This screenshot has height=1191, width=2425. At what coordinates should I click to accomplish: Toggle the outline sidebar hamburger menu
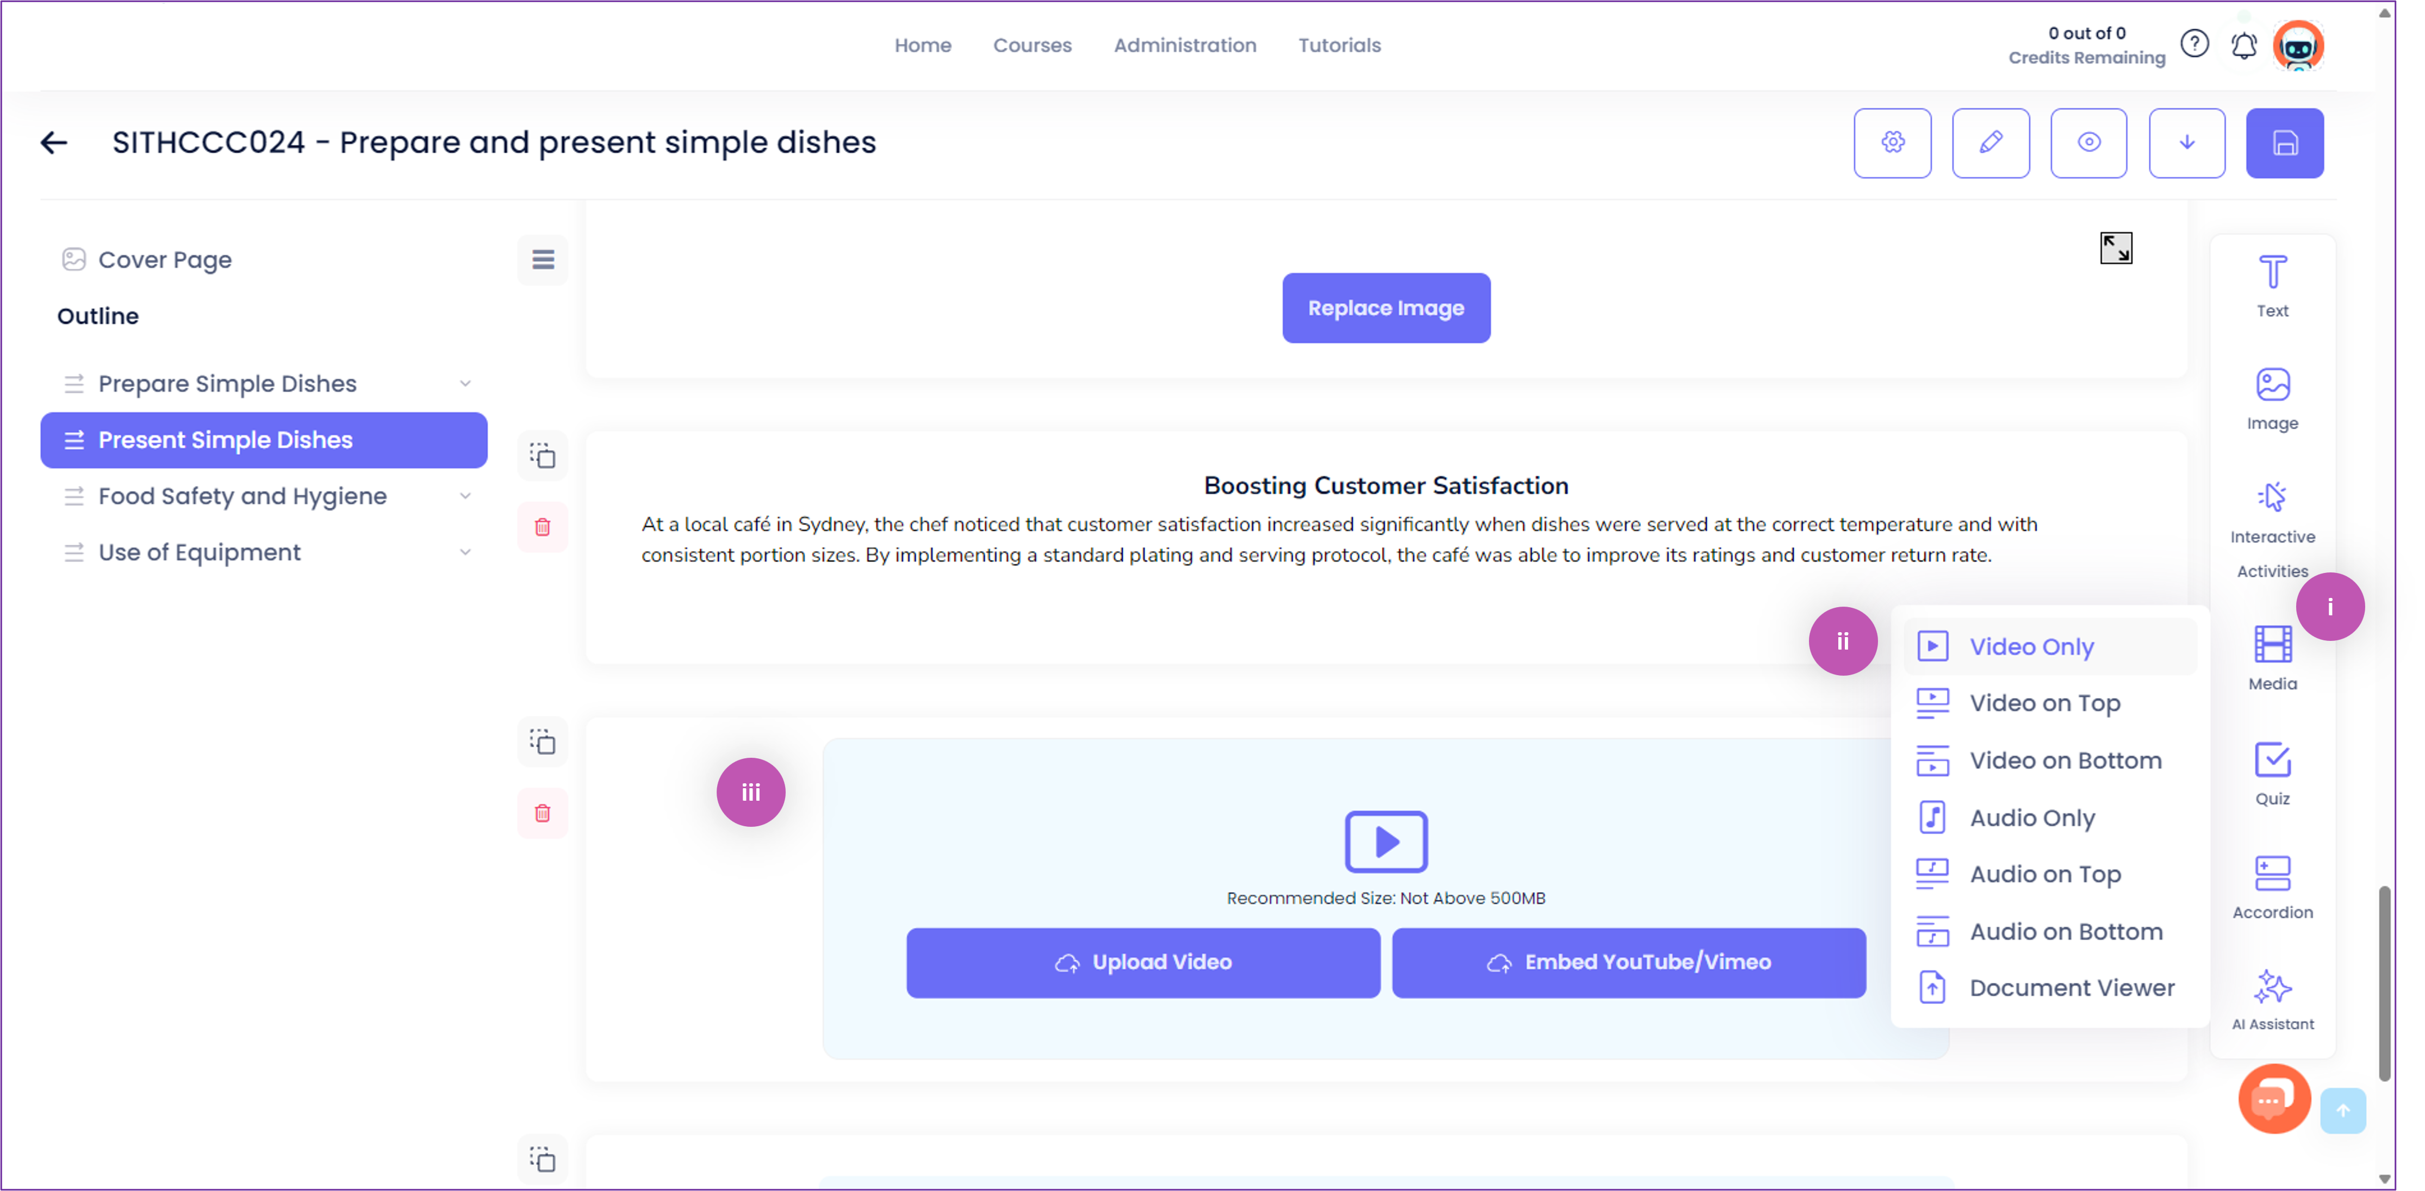[542, 260]
